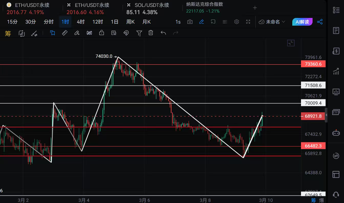The height and width of the screenshot is (203, 344).
Task: Toggle fullscreen chart view
Action: pos(248,22)
